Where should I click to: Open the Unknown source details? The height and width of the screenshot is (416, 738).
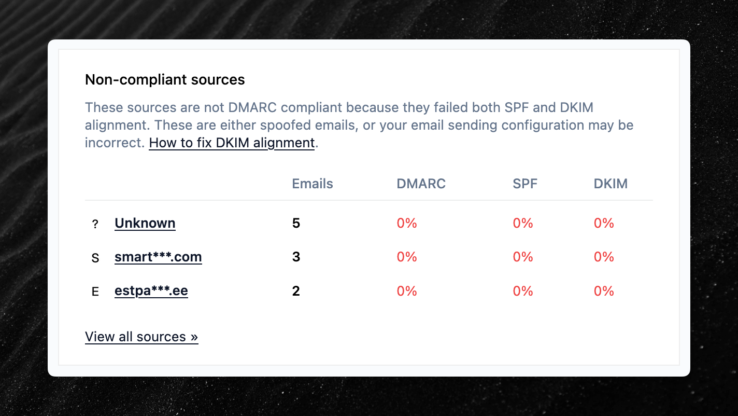click(145, 223)
